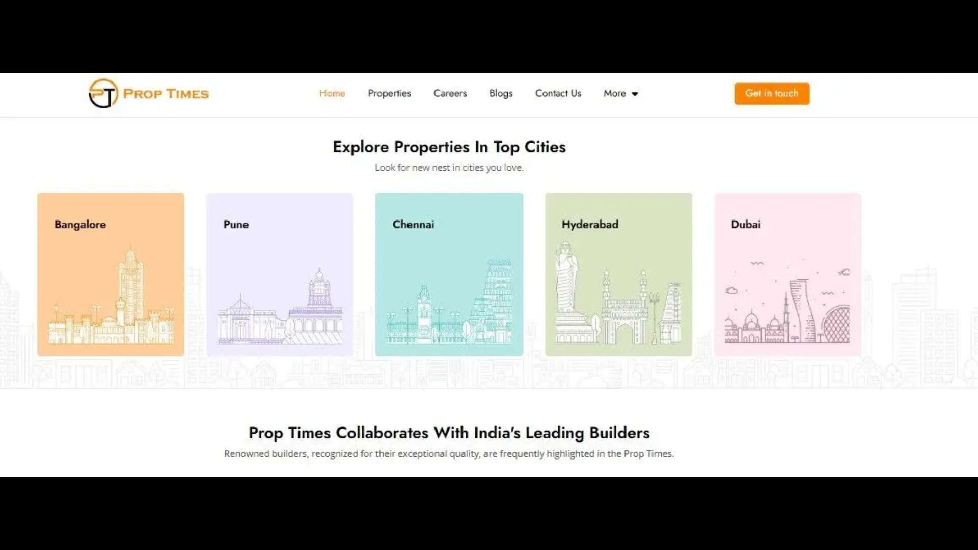Open the Dubai city card title
Viewport: 978px width, 550px height.
745,224
